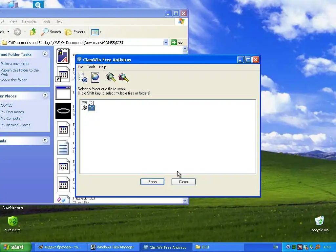Switch to DIST folder taskbar button
The height and width of the screenshot is (252, 336).
pyautogui.click(x=218, y=247)
